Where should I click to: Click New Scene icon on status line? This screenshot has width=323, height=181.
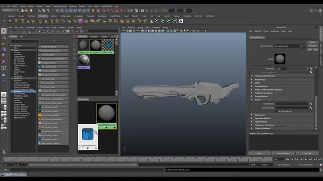point(22,11)
